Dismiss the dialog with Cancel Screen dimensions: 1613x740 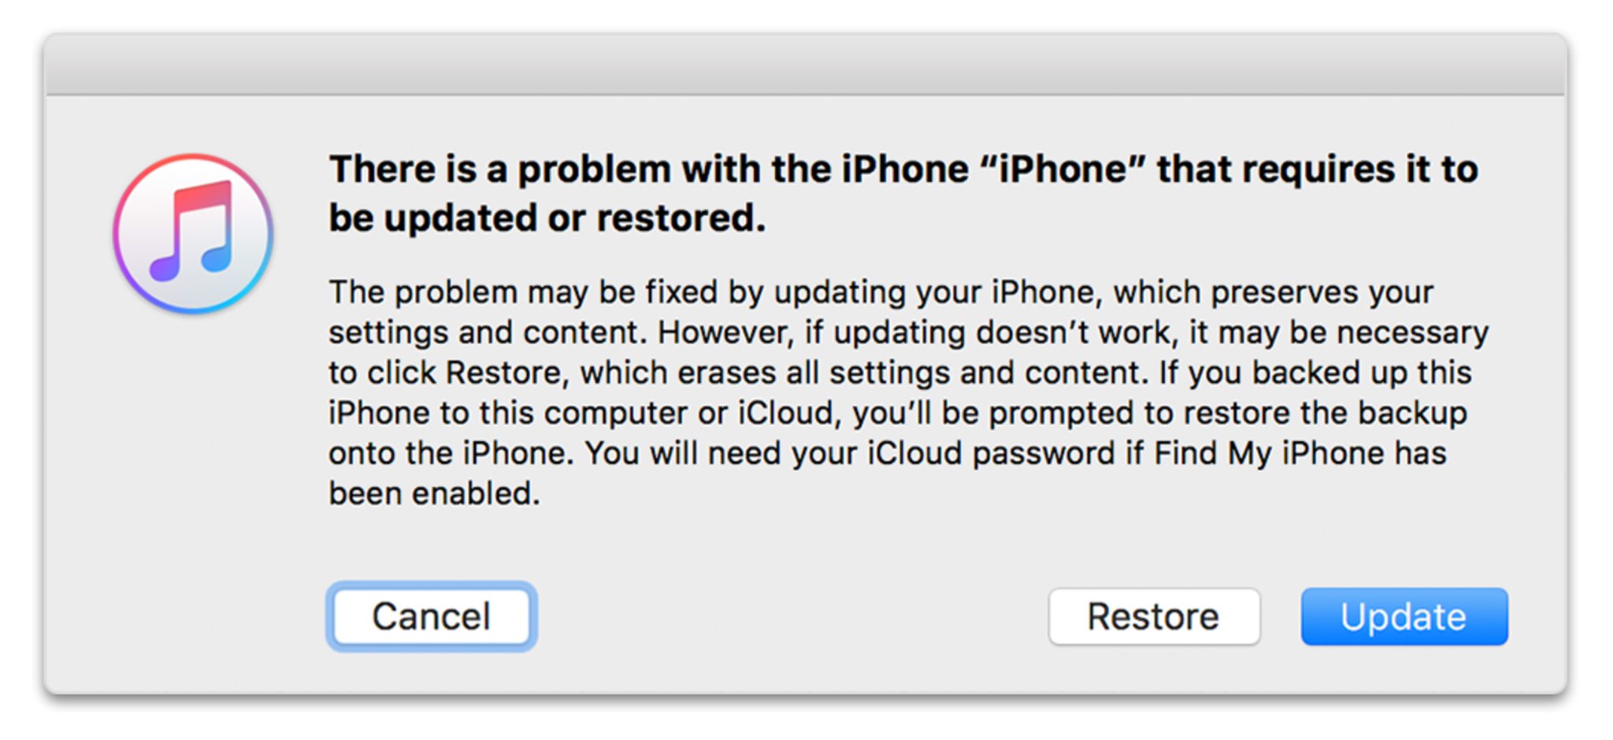[432, 616]
